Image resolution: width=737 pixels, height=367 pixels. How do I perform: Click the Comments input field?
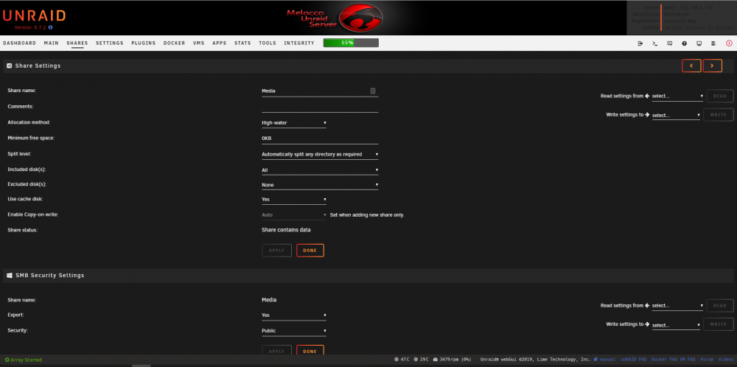(x=320, y=108)
